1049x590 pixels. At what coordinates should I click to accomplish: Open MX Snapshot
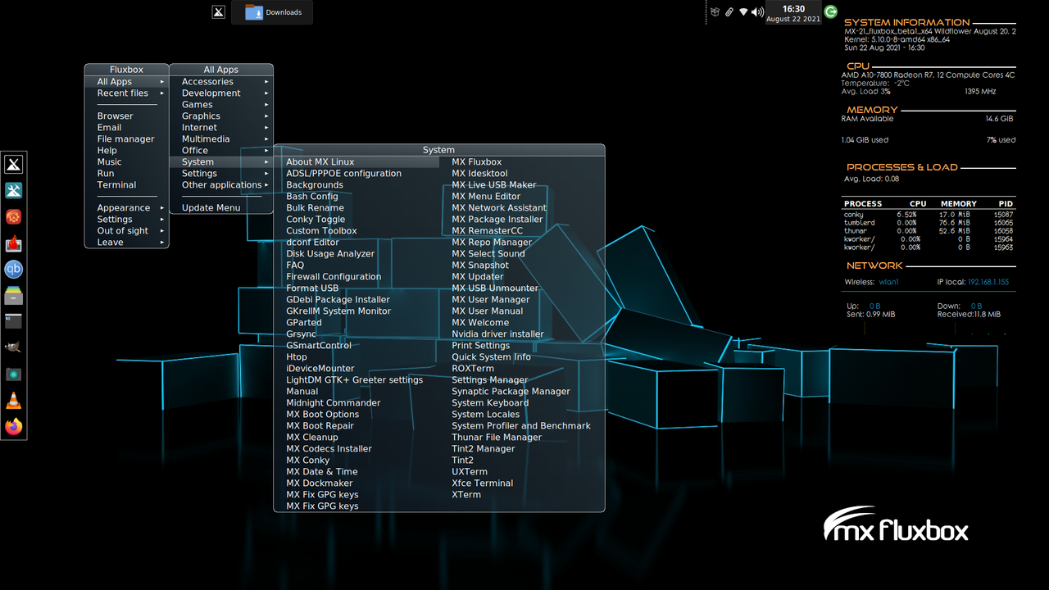point(522,265)
